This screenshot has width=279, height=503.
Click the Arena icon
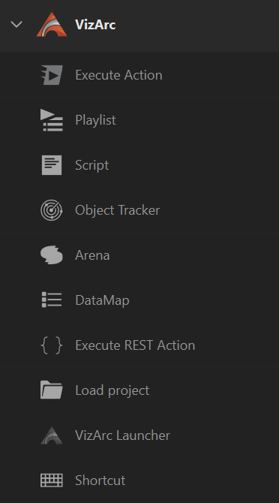coord(52,255)
